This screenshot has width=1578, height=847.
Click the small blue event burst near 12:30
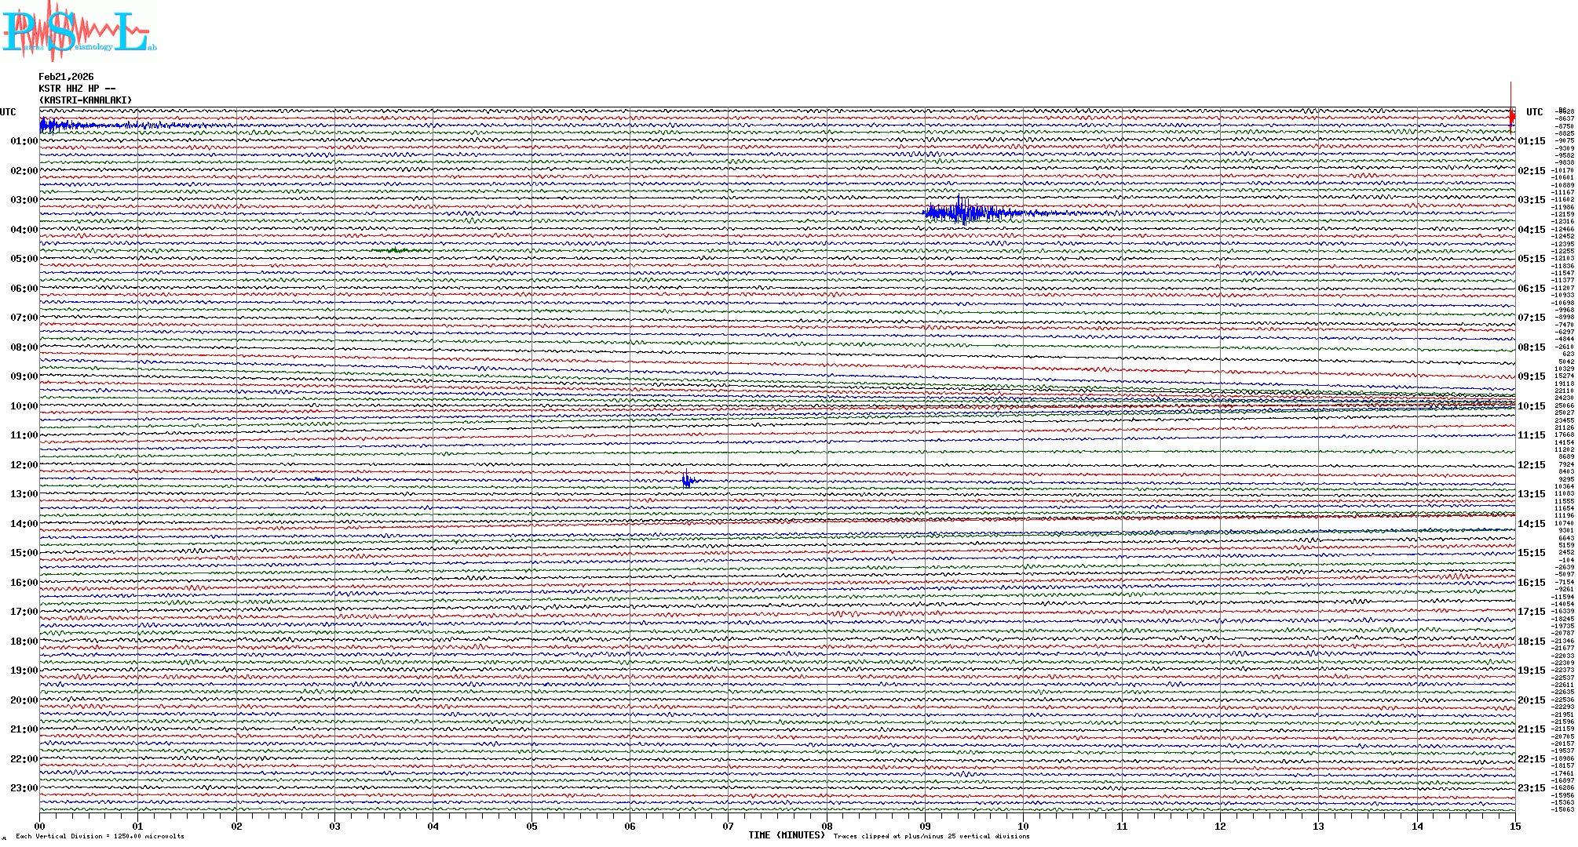[687, 480]
